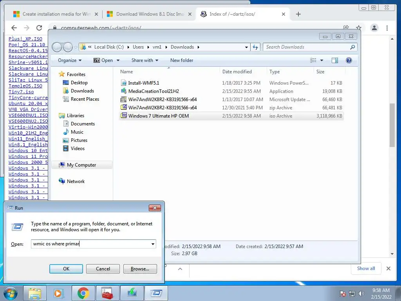The image size is (401, 301).
Task: Open the Share with dropdown
Action: click(145, 60)
